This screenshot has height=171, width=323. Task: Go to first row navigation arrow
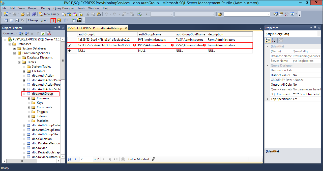[x=70, y=159]
